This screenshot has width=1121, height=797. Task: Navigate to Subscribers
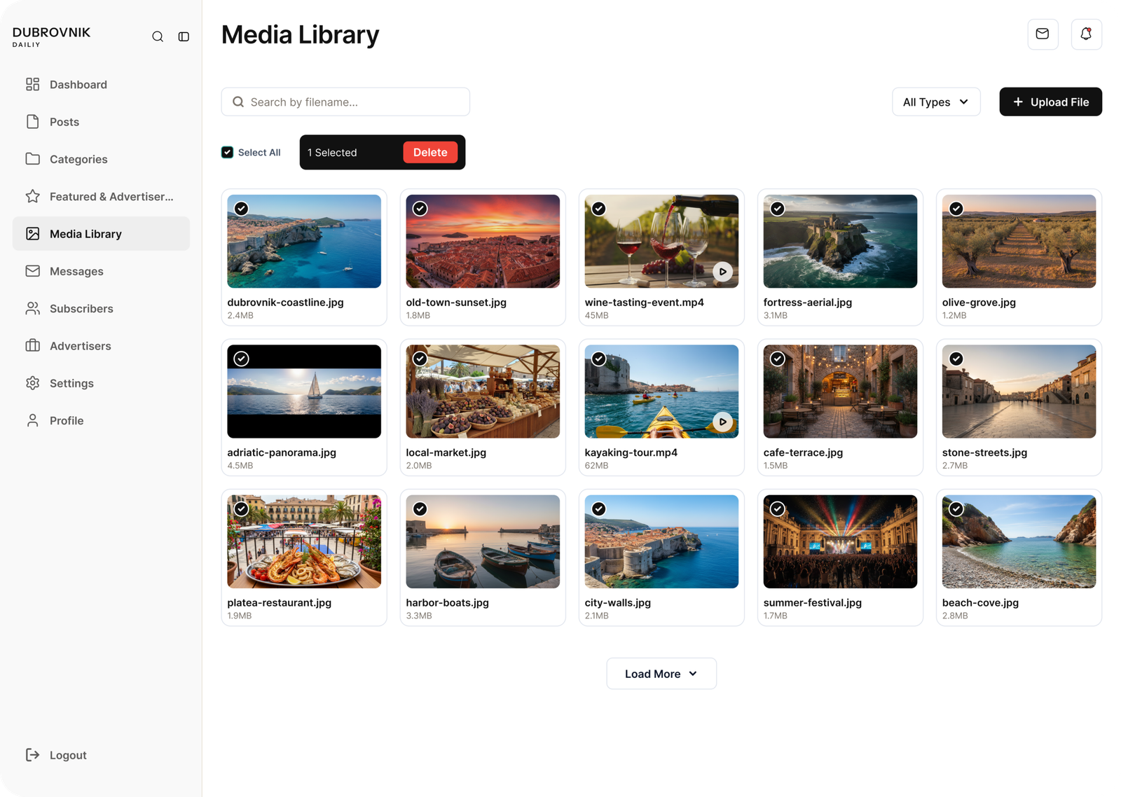click(x=101, y=308)
